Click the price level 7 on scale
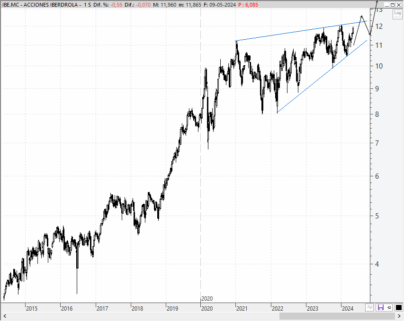Image resolution: width=404 pixels, height=321 pixels. 377,143
